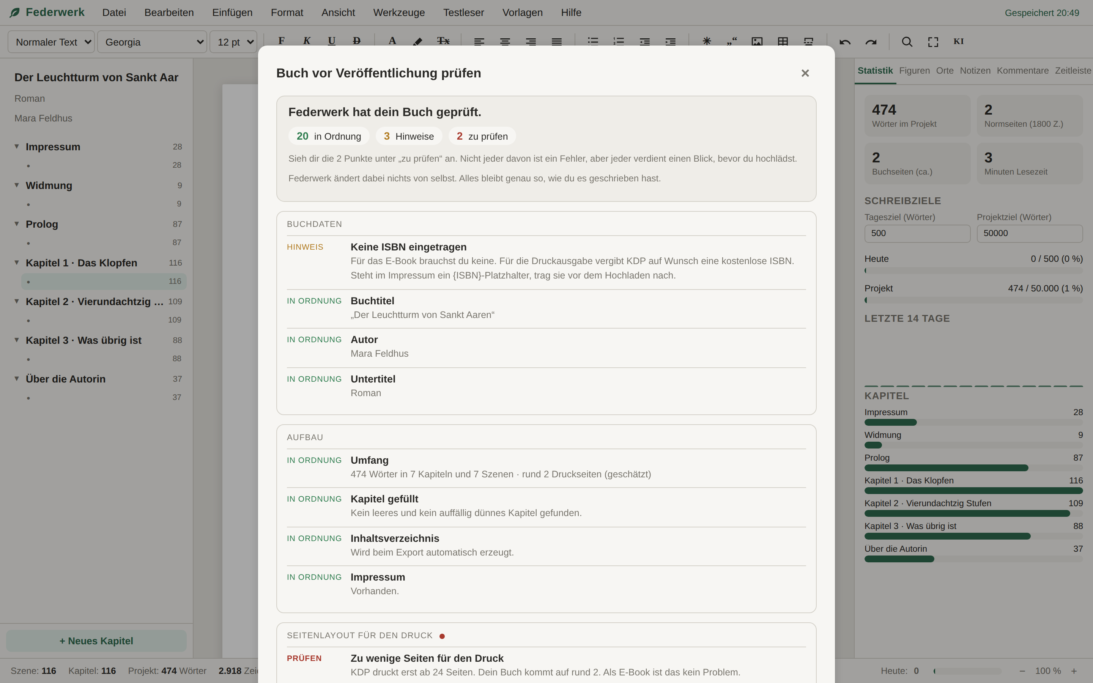Collapse the Über die Autorin triangle
Image resolution: width=1093 pixels, height=683 pixels.
(17, 379)
